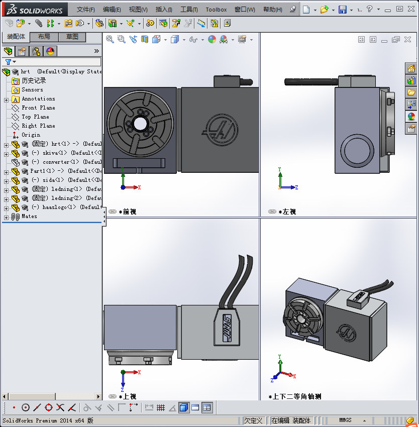Select the Previous View icon

pyautogui.click(x=133, y=39)
